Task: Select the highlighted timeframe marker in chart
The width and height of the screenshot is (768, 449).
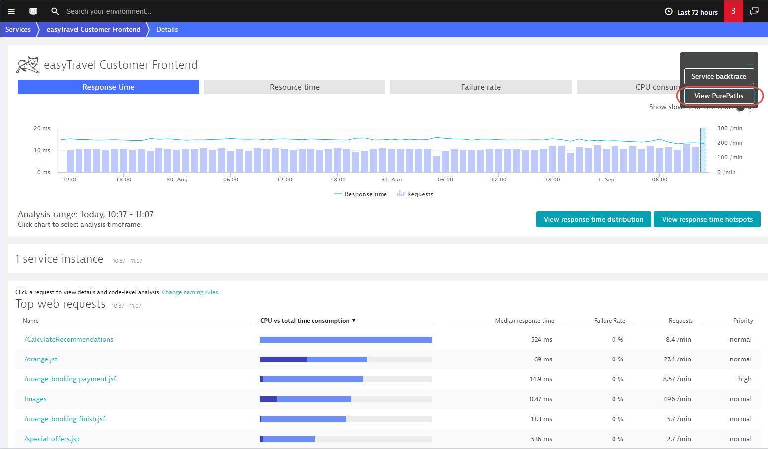Action: click(703, 150)
